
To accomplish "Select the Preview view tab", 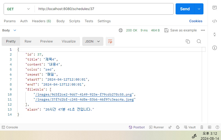I will pos(47,41).
